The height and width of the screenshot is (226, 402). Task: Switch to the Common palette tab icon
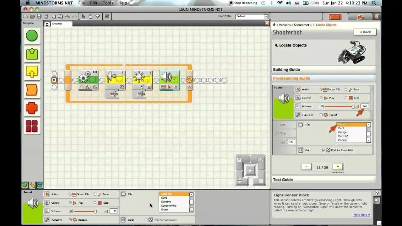pyautogui.click(x=24, y=185)
